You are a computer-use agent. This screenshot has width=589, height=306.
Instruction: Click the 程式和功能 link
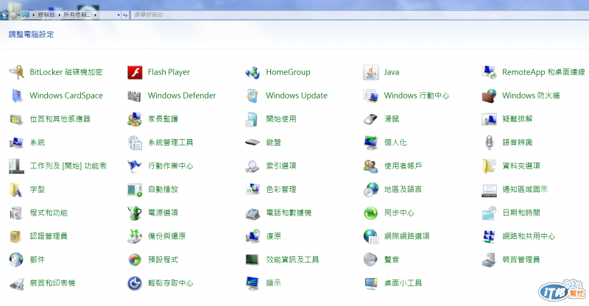[49, 213]
